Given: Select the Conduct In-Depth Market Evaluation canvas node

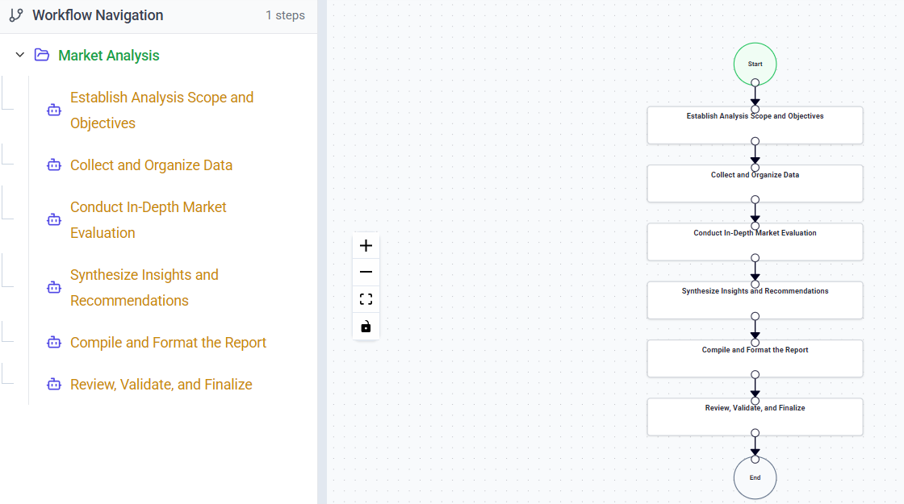Looking at the screenshot, I should [x=755, y=241].
